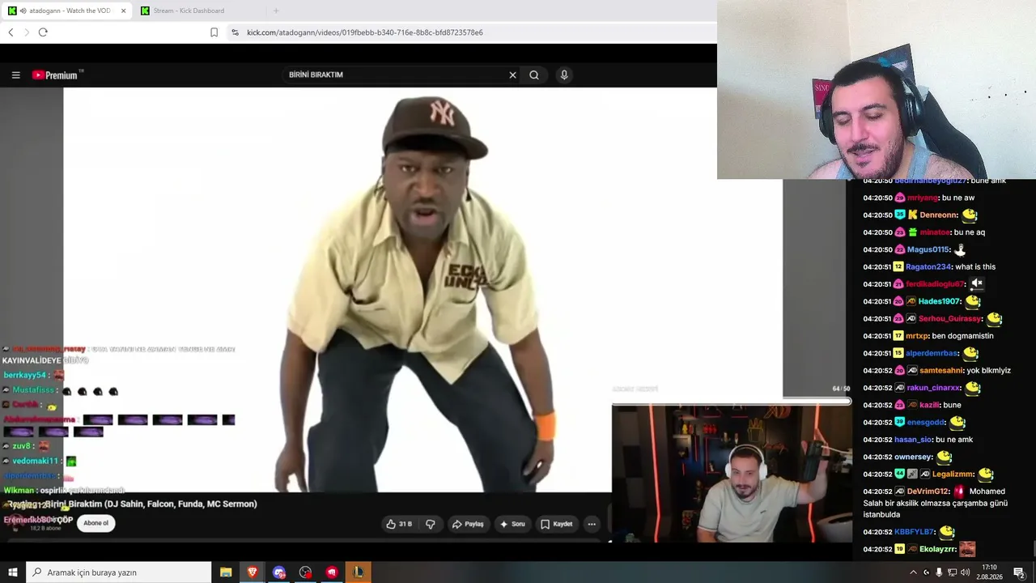This screenshot has width=1036, height=583.
Task: Like the video showing 31 B
Action: 400,524
